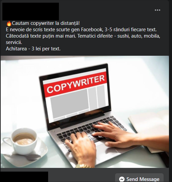This screenshot has width=172, height=182.
Task: Click the gold watch at photo bottom
Action: click(x=83, y=166)
